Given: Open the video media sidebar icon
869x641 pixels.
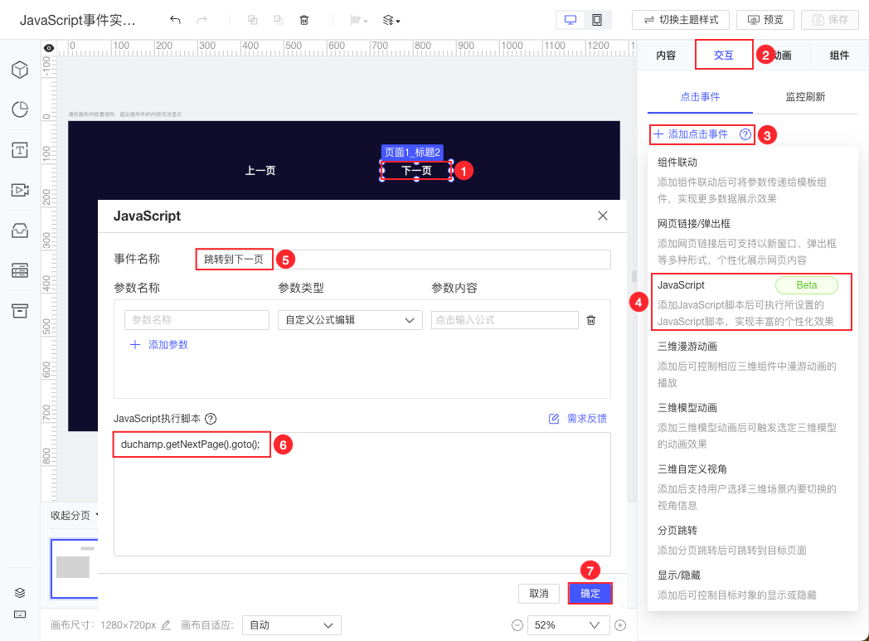Looking at the screenshot, I should coord(20,190).
